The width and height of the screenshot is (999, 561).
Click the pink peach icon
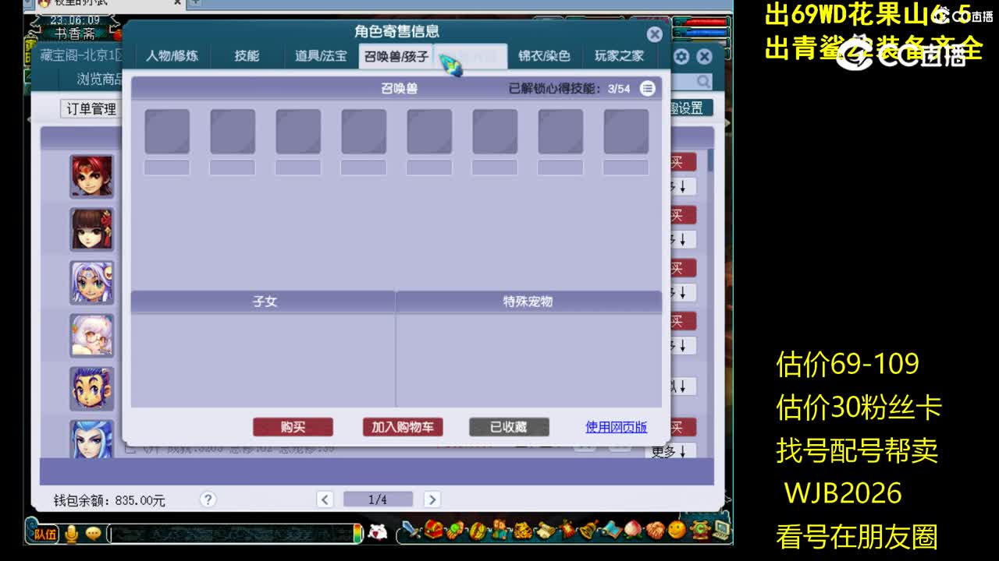633,529
